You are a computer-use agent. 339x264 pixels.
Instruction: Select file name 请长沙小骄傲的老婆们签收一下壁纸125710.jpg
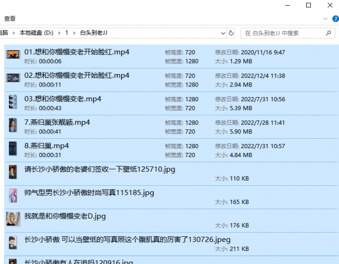point(100,169)
